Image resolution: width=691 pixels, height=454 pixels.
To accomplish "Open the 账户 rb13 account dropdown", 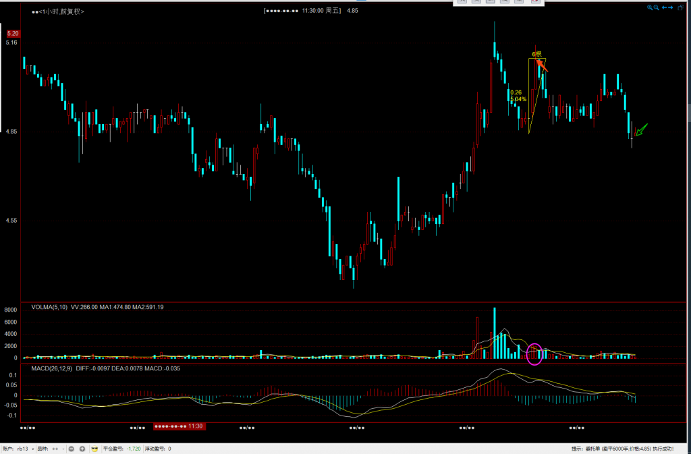I will click(x=28, y=449).
